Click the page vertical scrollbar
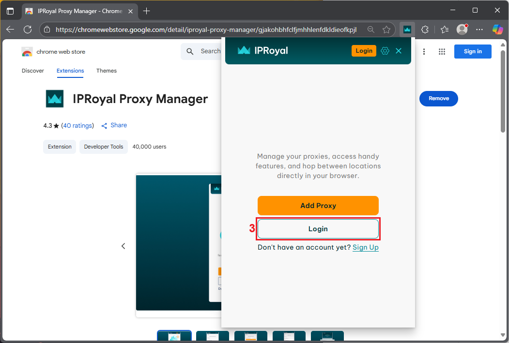 point(503,91)
